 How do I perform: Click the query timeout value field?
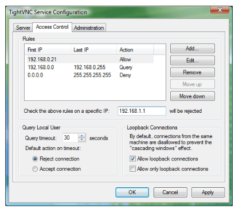point(70,137)
